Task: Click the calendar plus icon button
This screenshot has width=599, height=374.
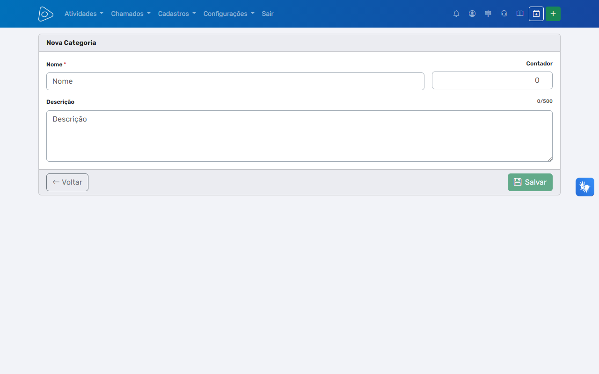Action: coord(536,14)
